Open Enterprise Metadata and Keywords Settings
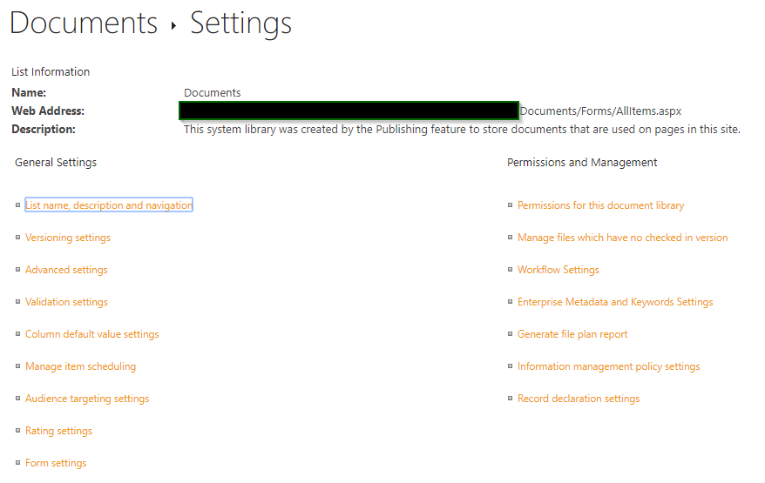The image size is (765, 483). coord(614,302)
